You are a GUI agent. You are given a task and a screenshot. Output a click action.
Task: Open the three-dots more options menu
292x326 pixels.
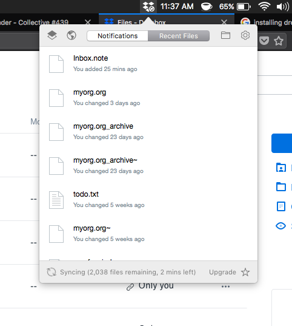pyautogui.click(x=225, y=287)
